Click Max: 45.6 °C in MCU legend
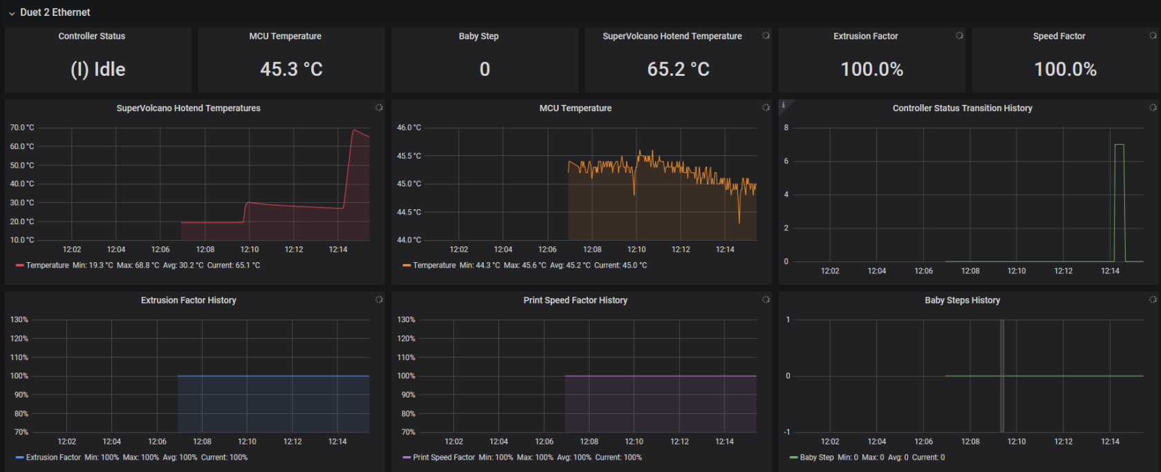The height and width of the screenshot is (472, 1161). [525, 266]
